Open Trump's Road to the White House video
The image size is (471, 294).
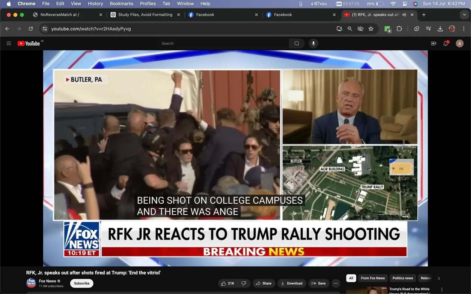click(409, 291)
